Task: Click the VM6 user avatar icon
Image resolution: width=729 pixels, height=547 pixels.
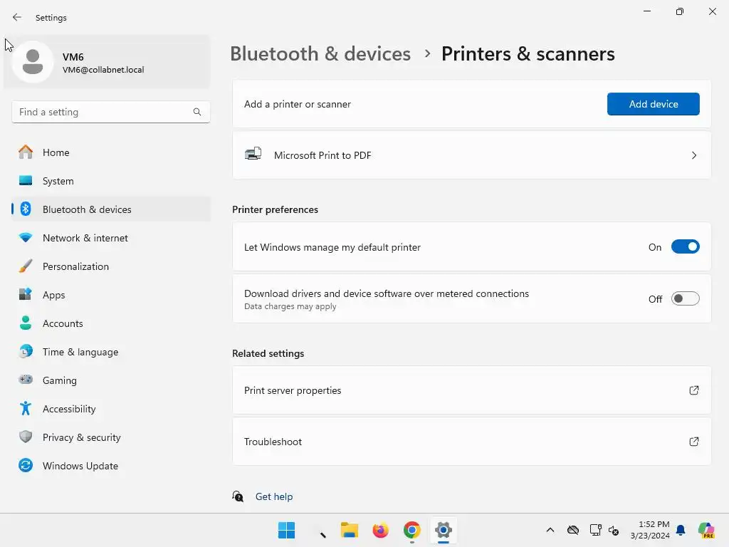Action: [x=33, y=62]
